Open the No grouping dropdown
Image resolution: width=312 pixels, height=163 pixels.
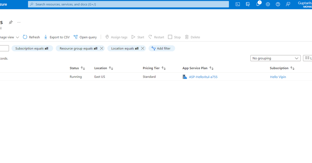coord(275,58)
